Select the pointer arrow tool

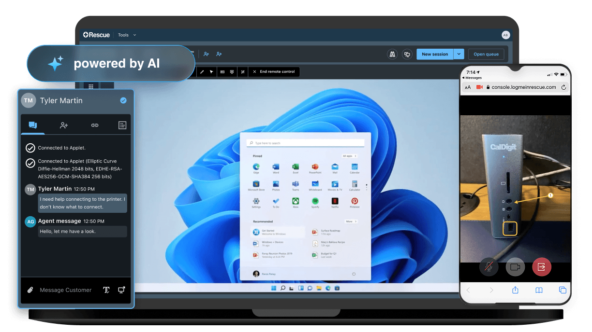[x=211, y=72]
